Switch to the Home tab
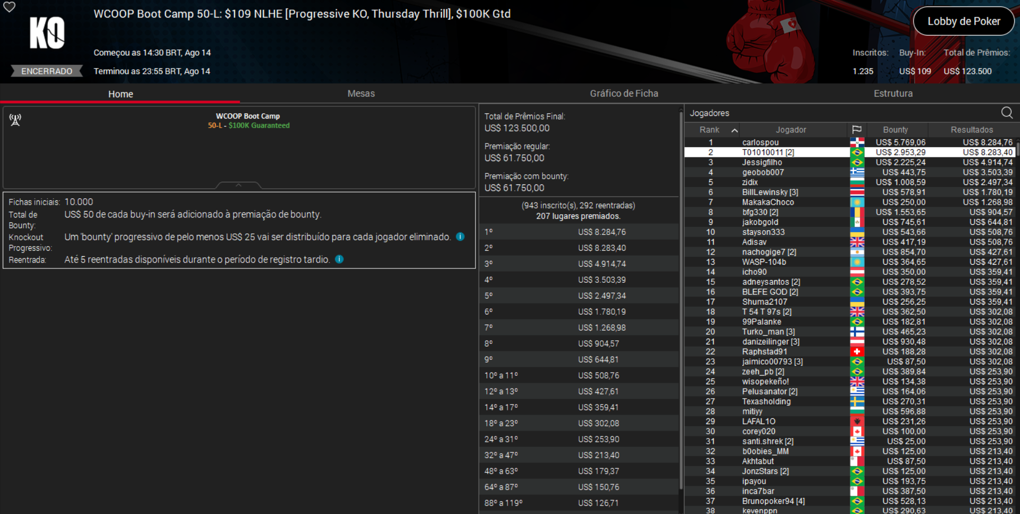This screenshot has width=1020, height=514. [x=121, y=94]
